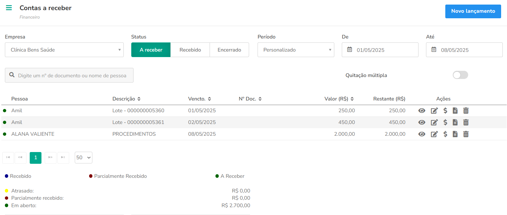The width and height of the screenshot is (507, 215).
Task: Click dollar icon for ALANA VALIENTE row
Action: tap(445, 134)
